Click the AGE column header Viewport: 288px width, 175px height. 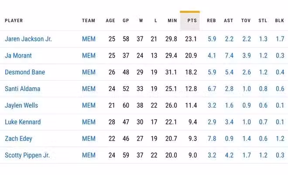pyautogui.click(x=110, y=20)
